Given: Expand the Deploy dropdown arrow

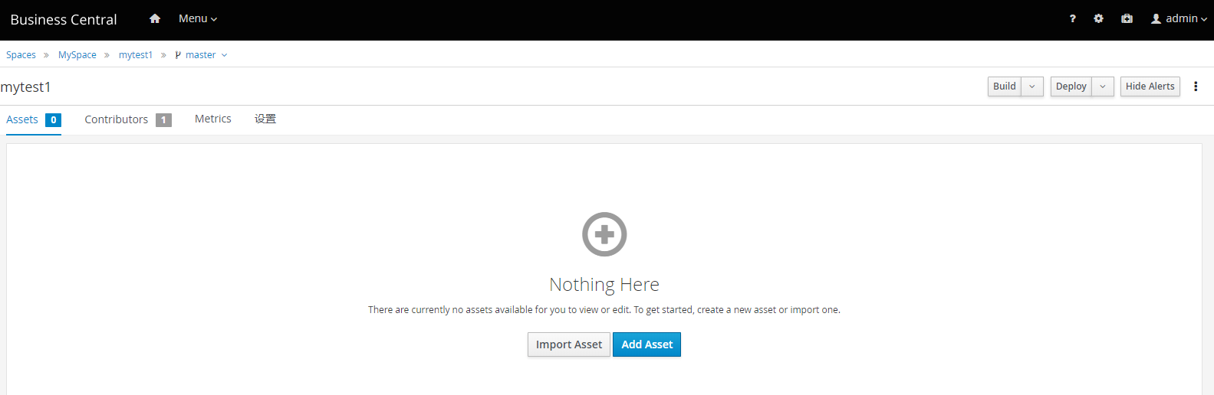Looking at the screenshot, I should click(x=1103, y=87).
